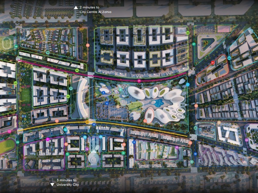Click the University City direction label
This screenshot has width=258, height=193.
[67, 182]
